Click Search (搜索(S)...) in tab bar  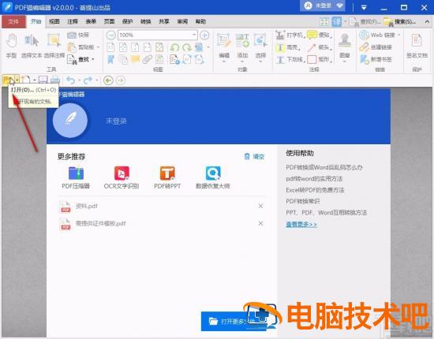click(400, 21)
